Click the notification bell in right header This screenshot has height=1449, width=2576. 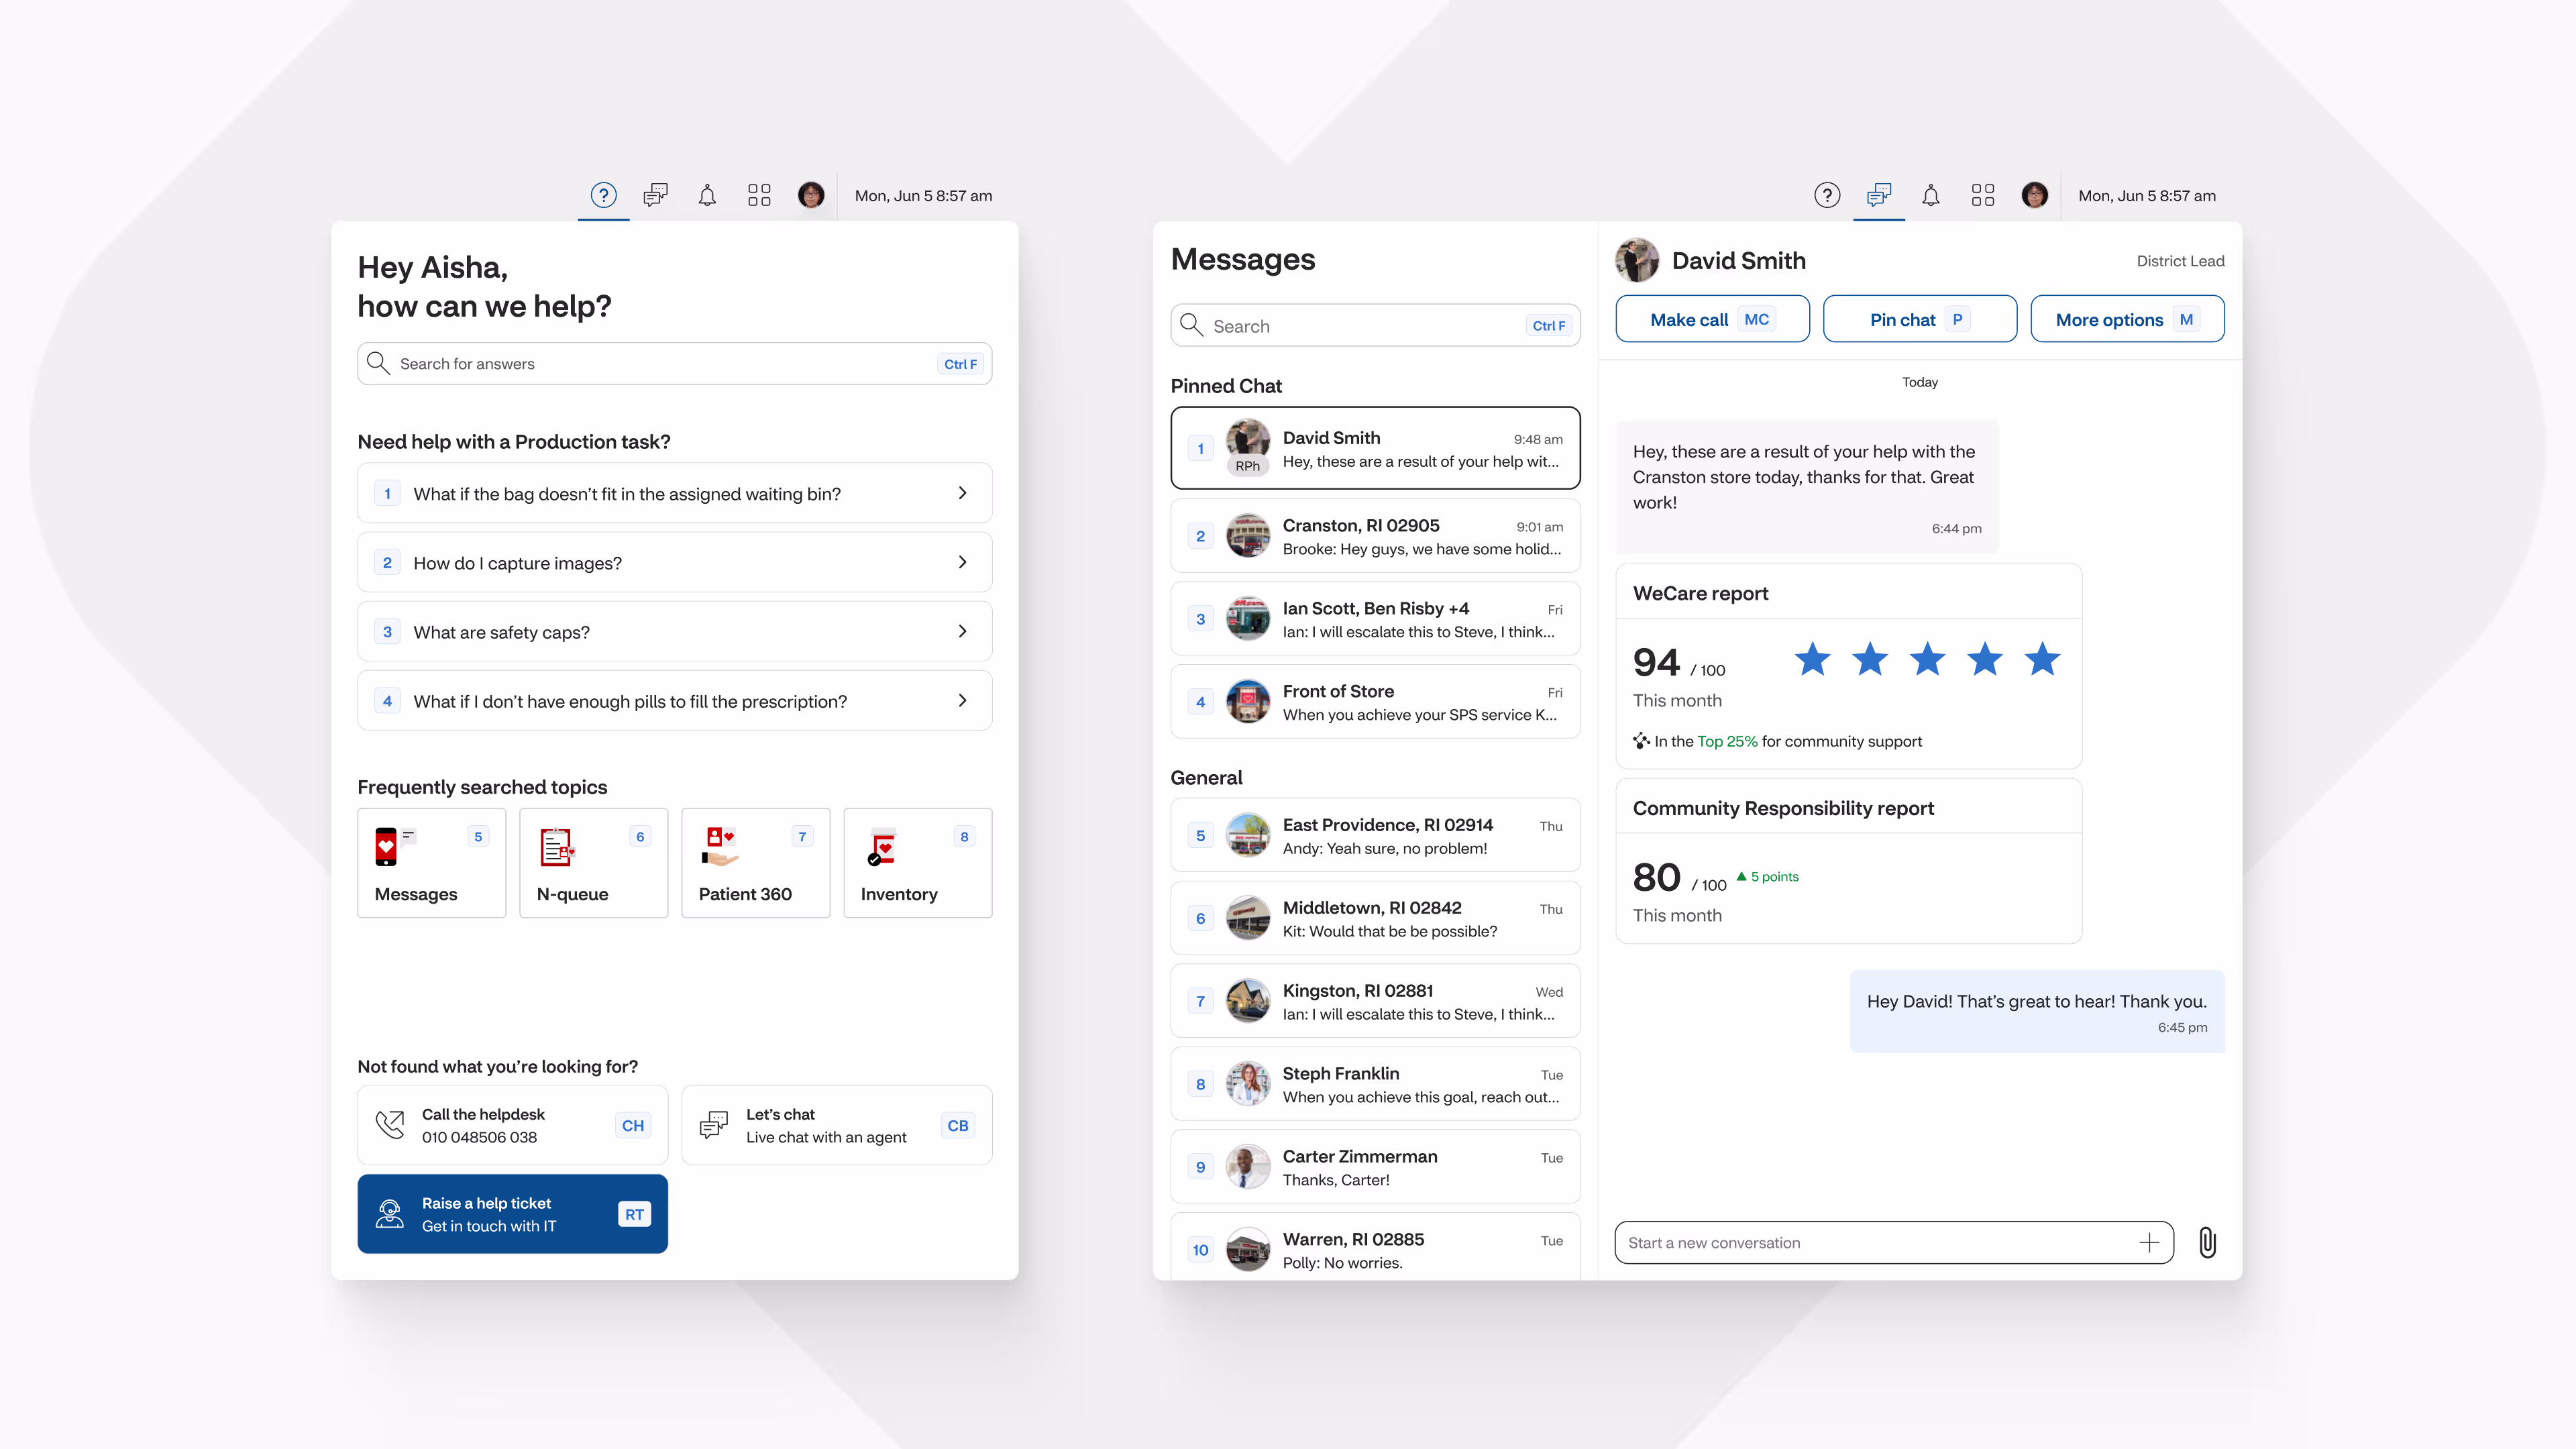click(x=1930, y=195)
